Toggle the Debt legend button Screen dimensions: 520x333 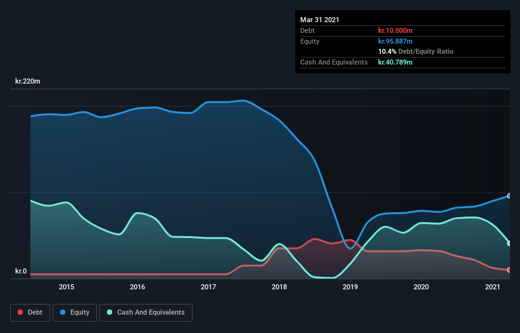pyautogui.click(x=30, y=313)
